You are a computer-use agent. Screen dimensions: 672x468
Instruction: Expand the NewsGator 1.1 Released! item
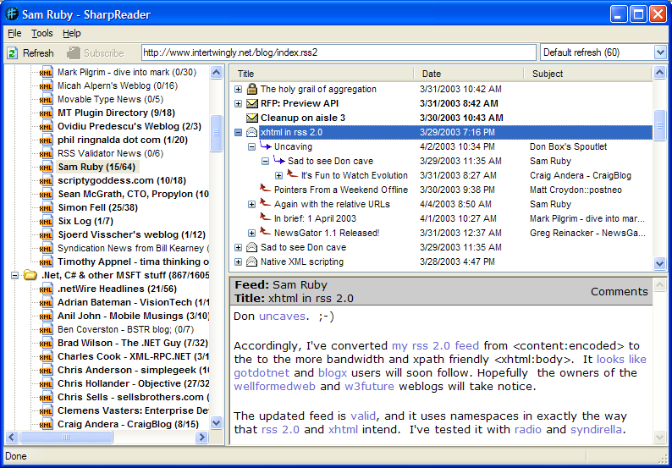[x=252, y=233]
